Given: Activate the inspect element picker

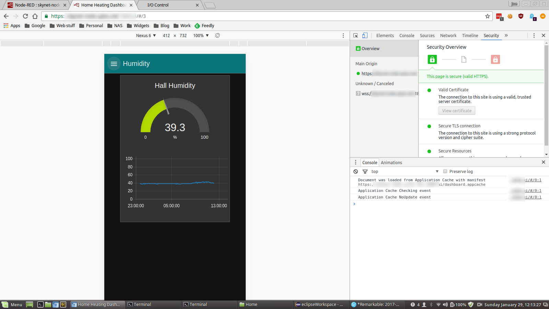Looking at the screenshot, I should 356,35.
